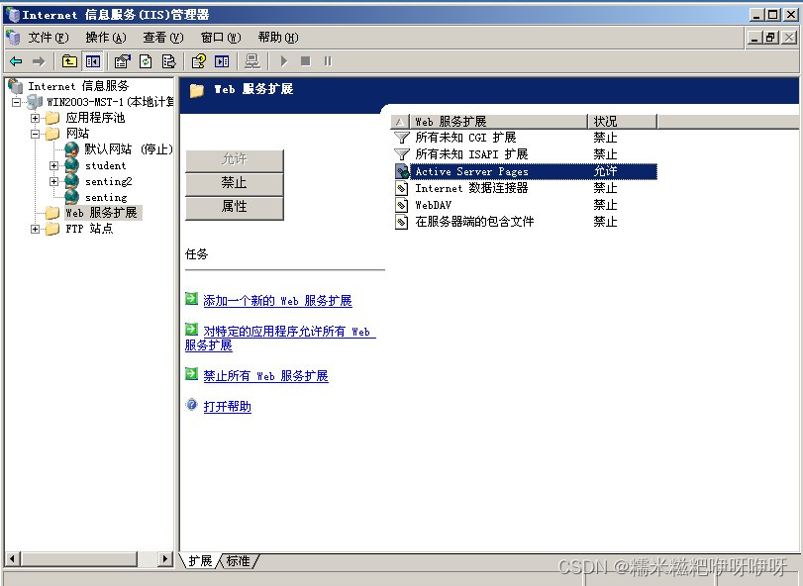Sort by the Web 服务扩展 column header
The height and width of the screenshot is (586, 803).
coord(498,122)
